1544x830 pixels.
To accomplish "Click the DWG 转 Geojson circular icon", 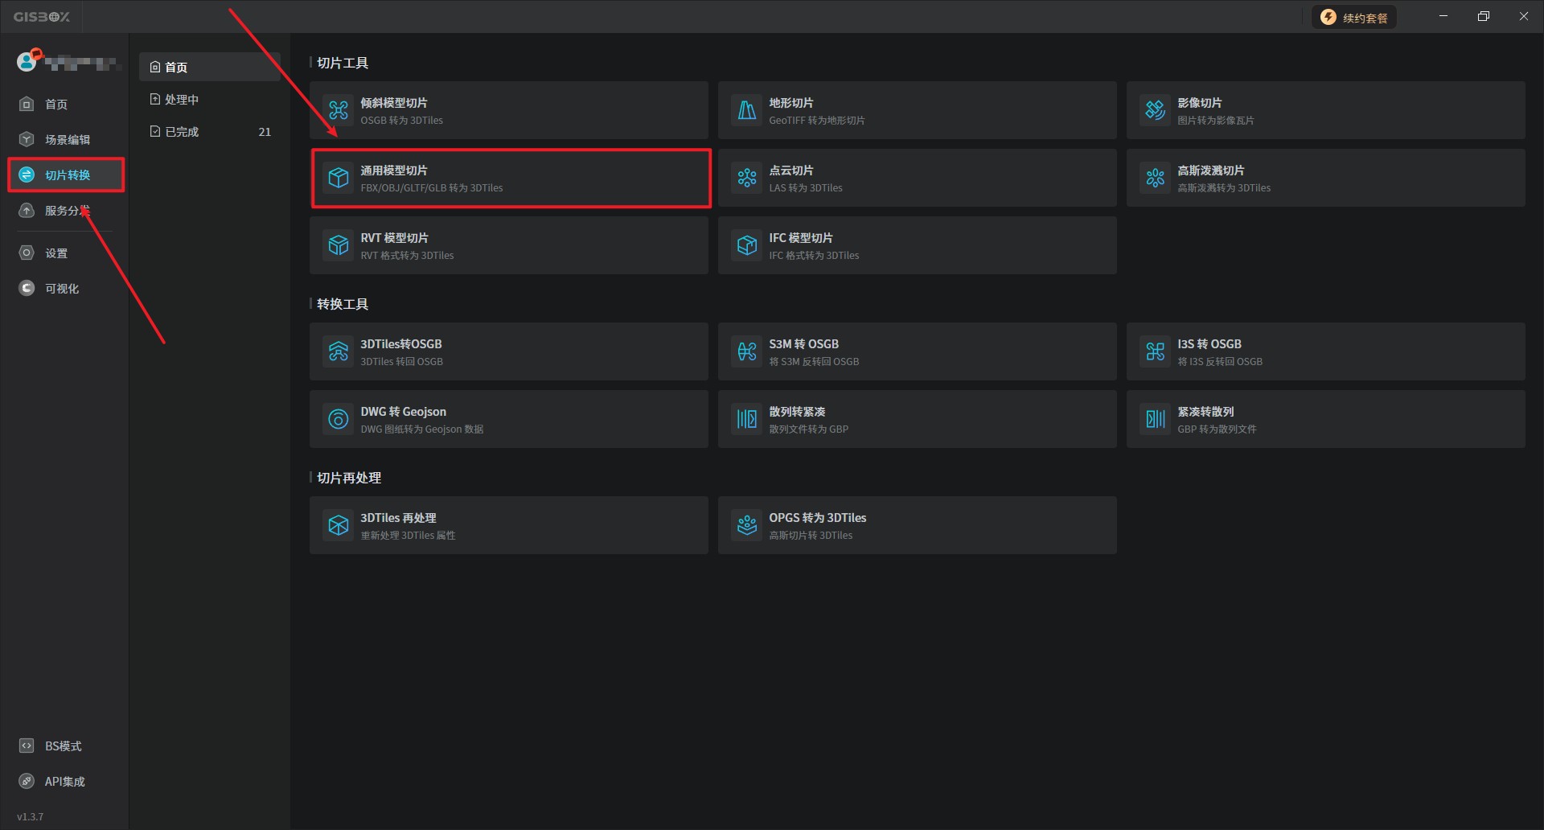I will click(339, 419).
